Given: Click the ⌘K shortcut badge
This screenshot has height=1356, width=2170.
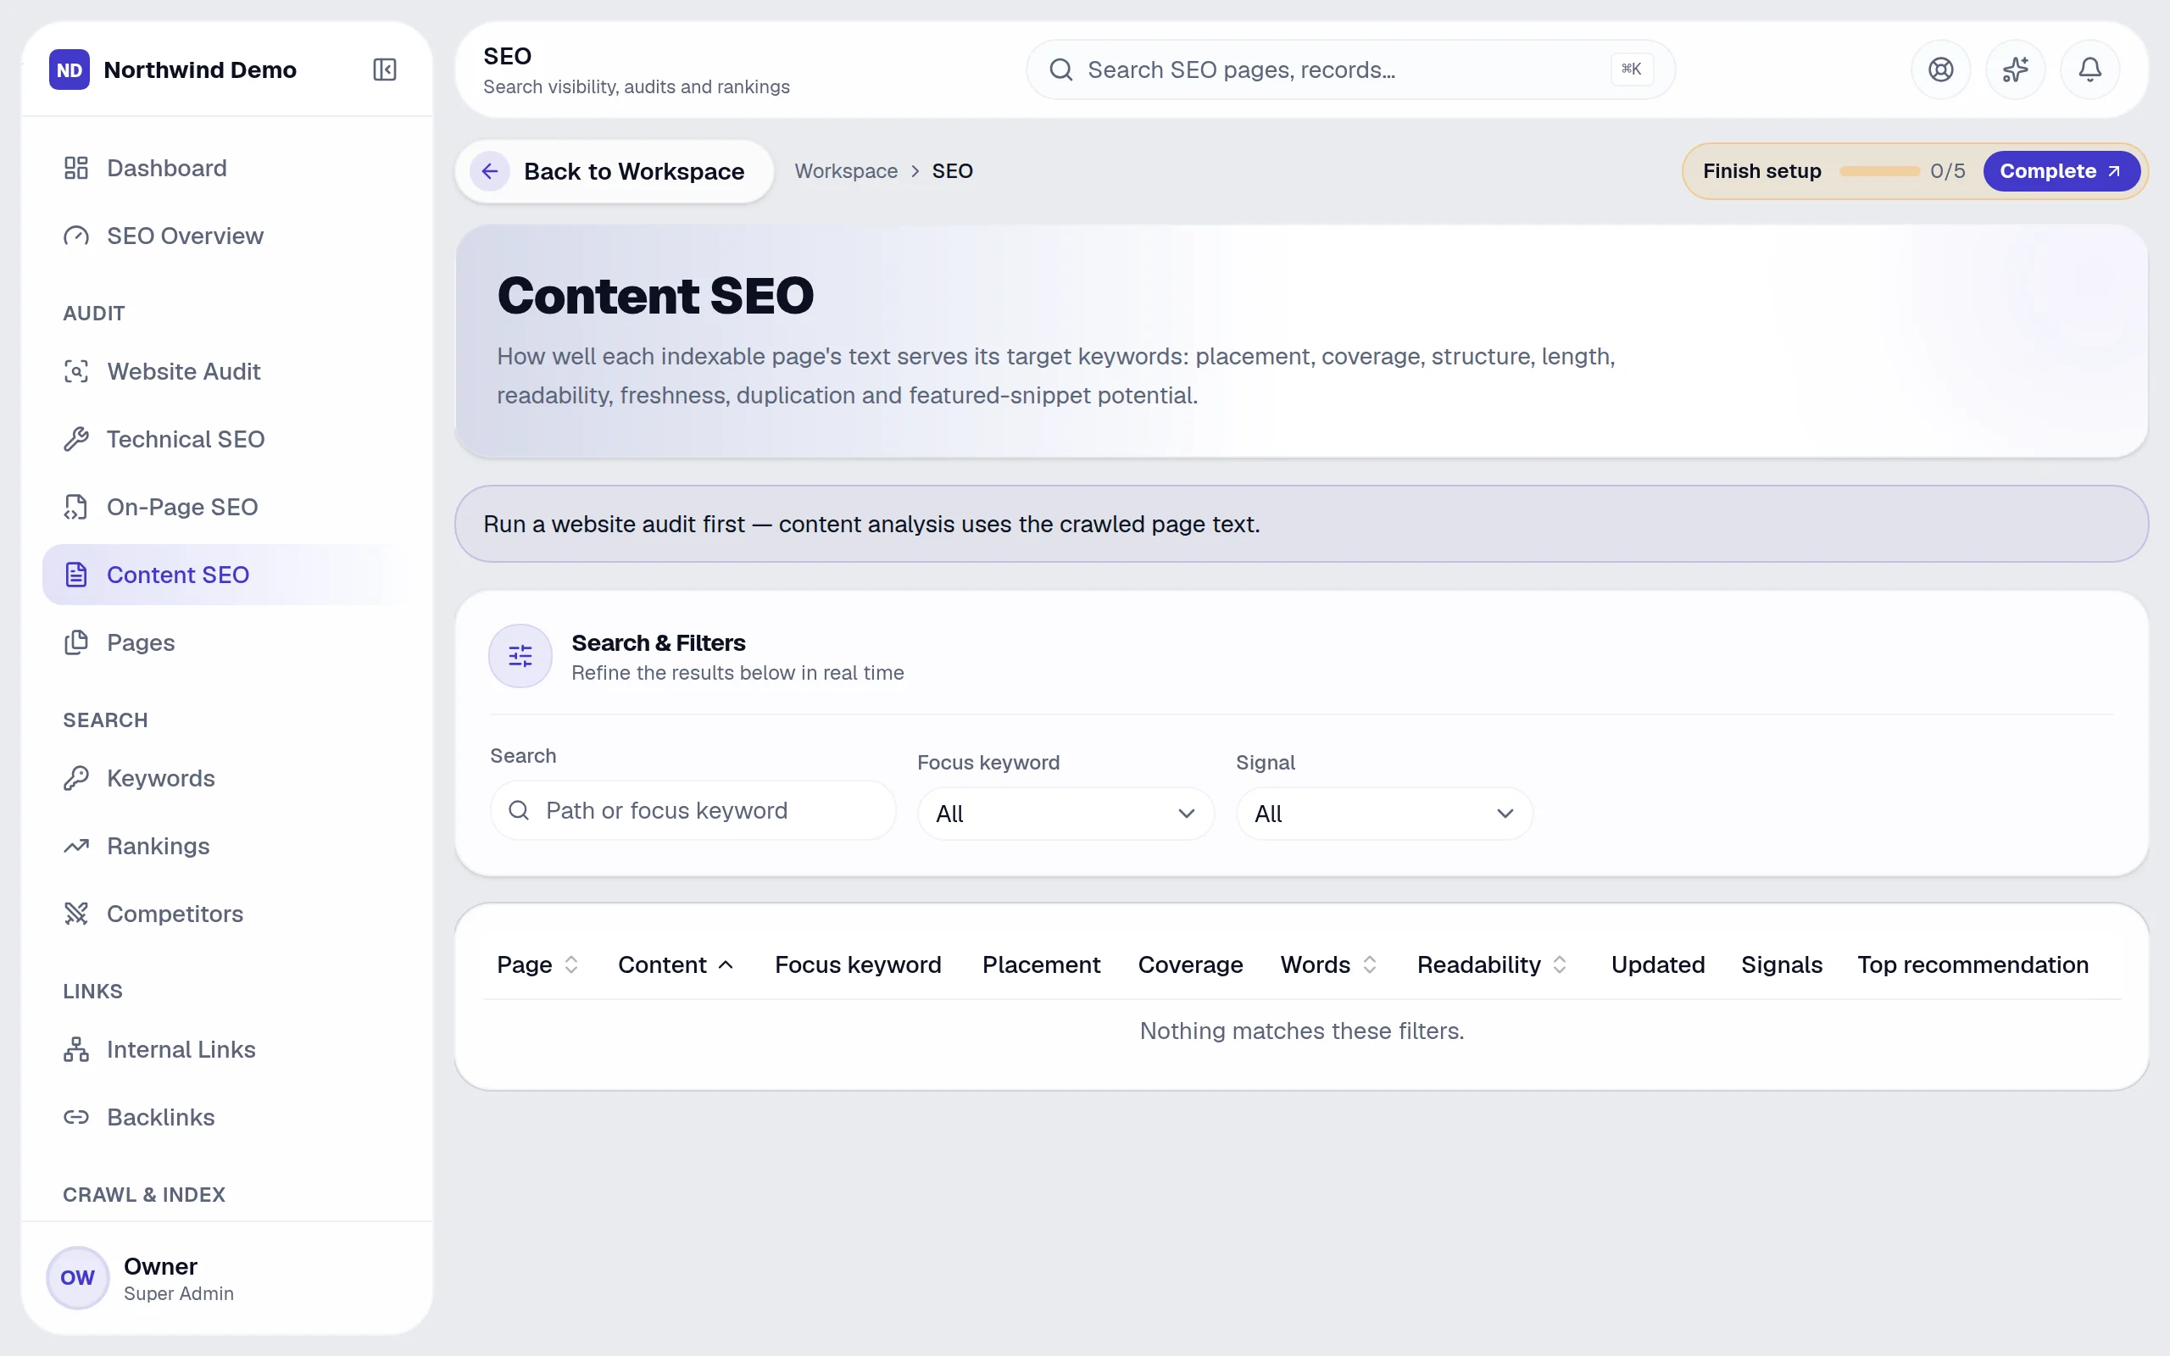Looking at the screenshot, I should 1632,69.
